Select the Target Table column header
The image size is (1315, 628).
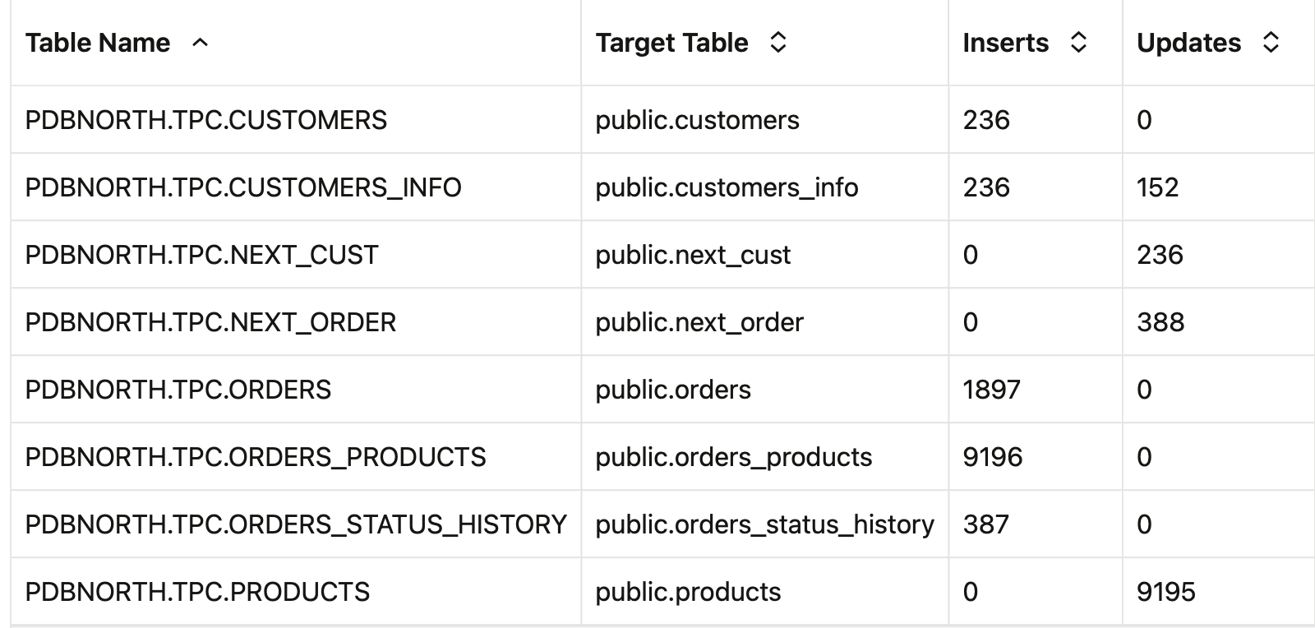(x=672, y=42)
